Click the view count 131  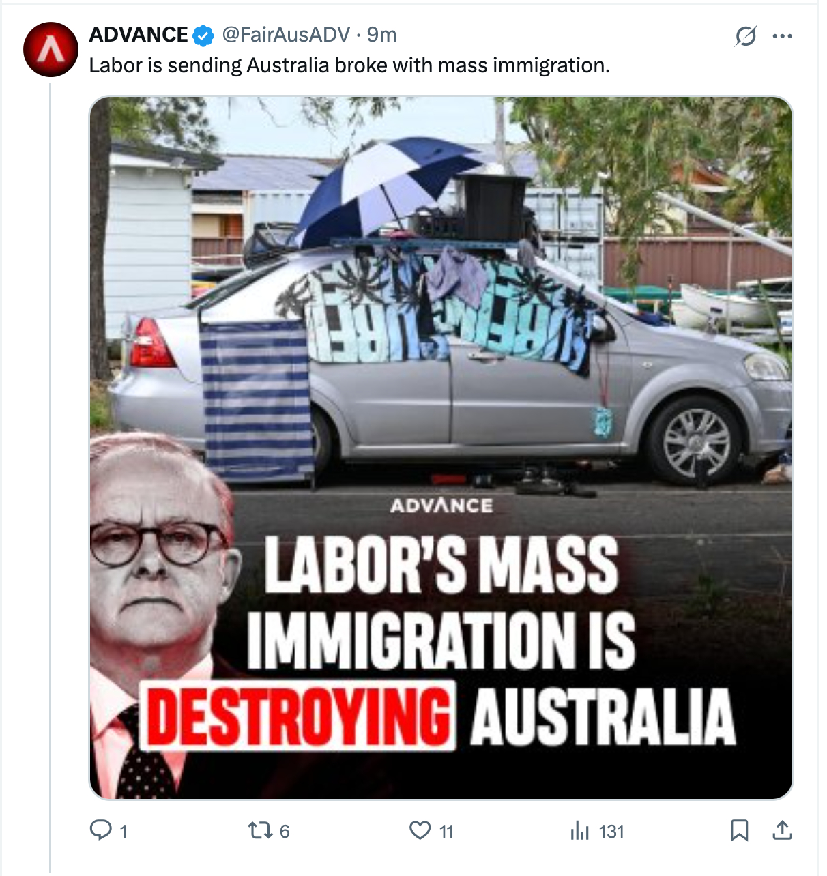[611, 831]
